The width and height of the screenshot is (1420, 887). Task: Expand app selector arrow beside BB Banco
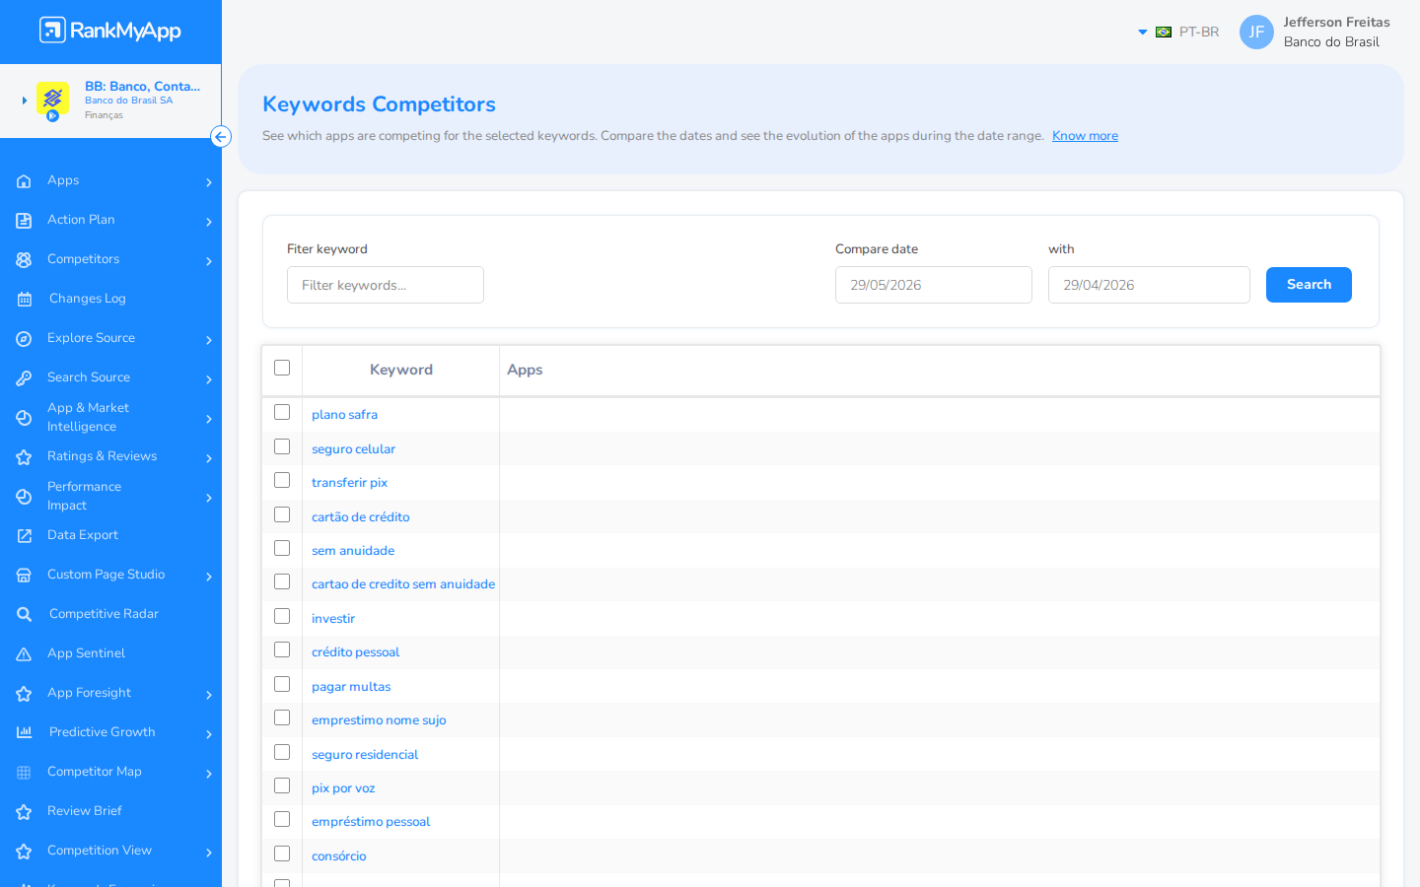click(25, 101)
